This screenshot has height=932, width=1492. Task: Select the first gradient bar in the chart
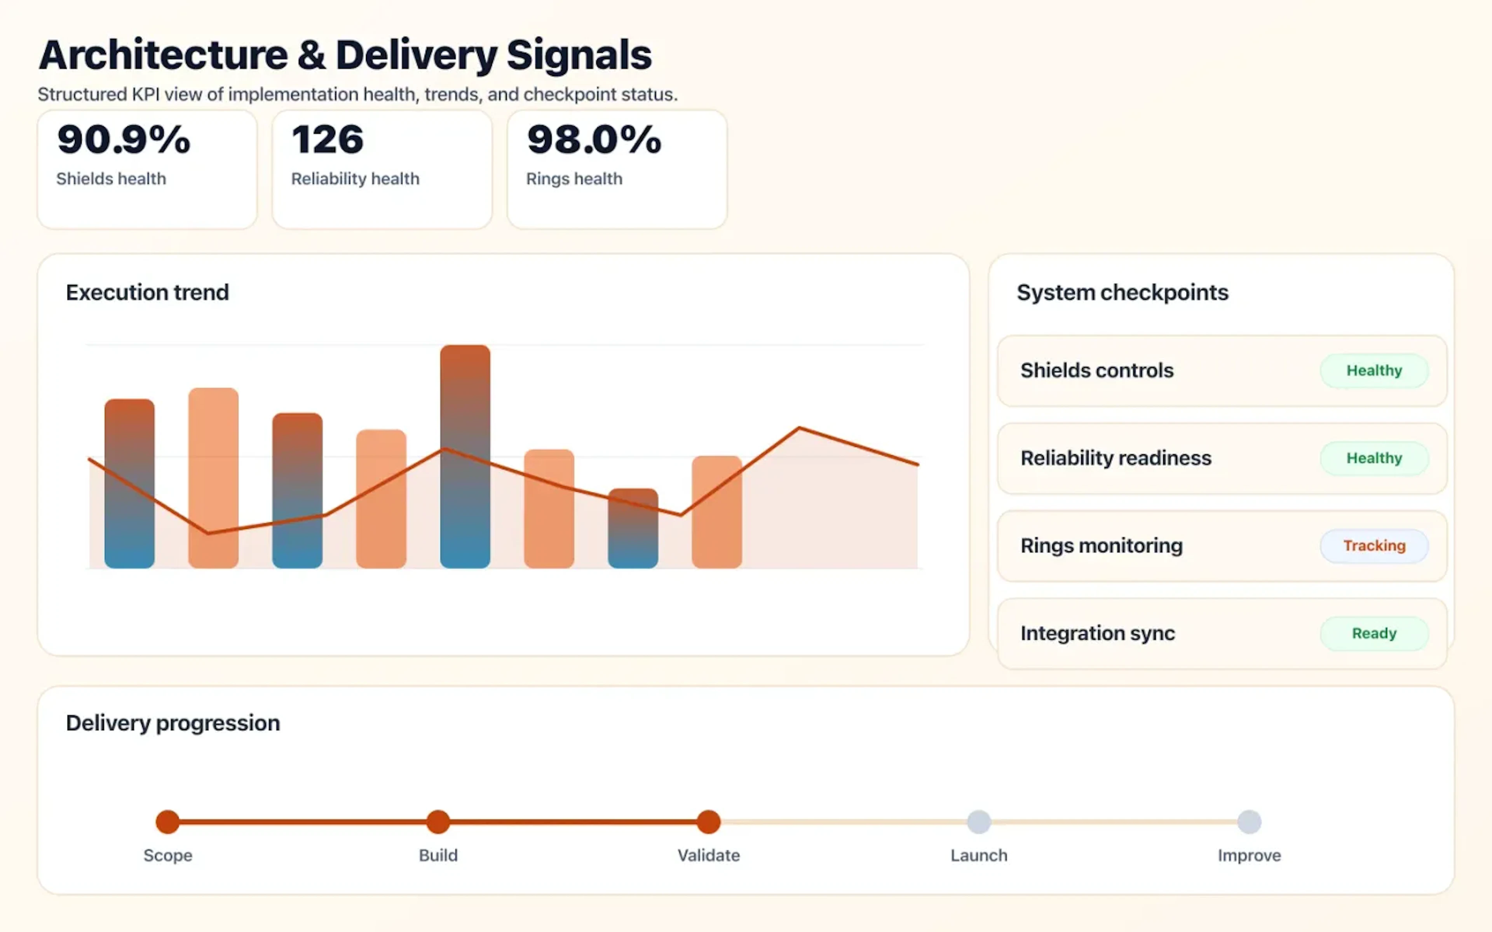(x=129, y=484)
